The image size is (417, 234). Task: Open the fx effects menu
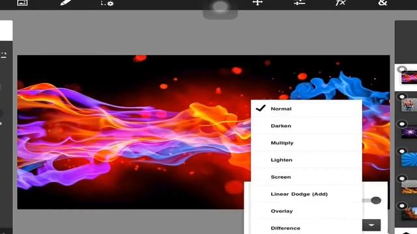coord(341,3)
